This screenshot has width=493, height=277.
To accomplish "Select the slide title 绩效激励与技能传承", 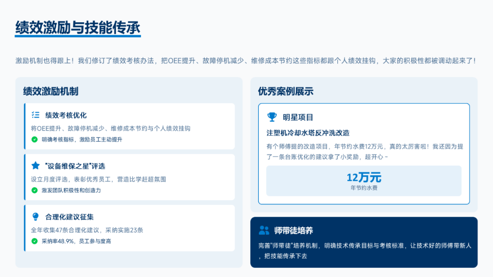I will point(78,27).
